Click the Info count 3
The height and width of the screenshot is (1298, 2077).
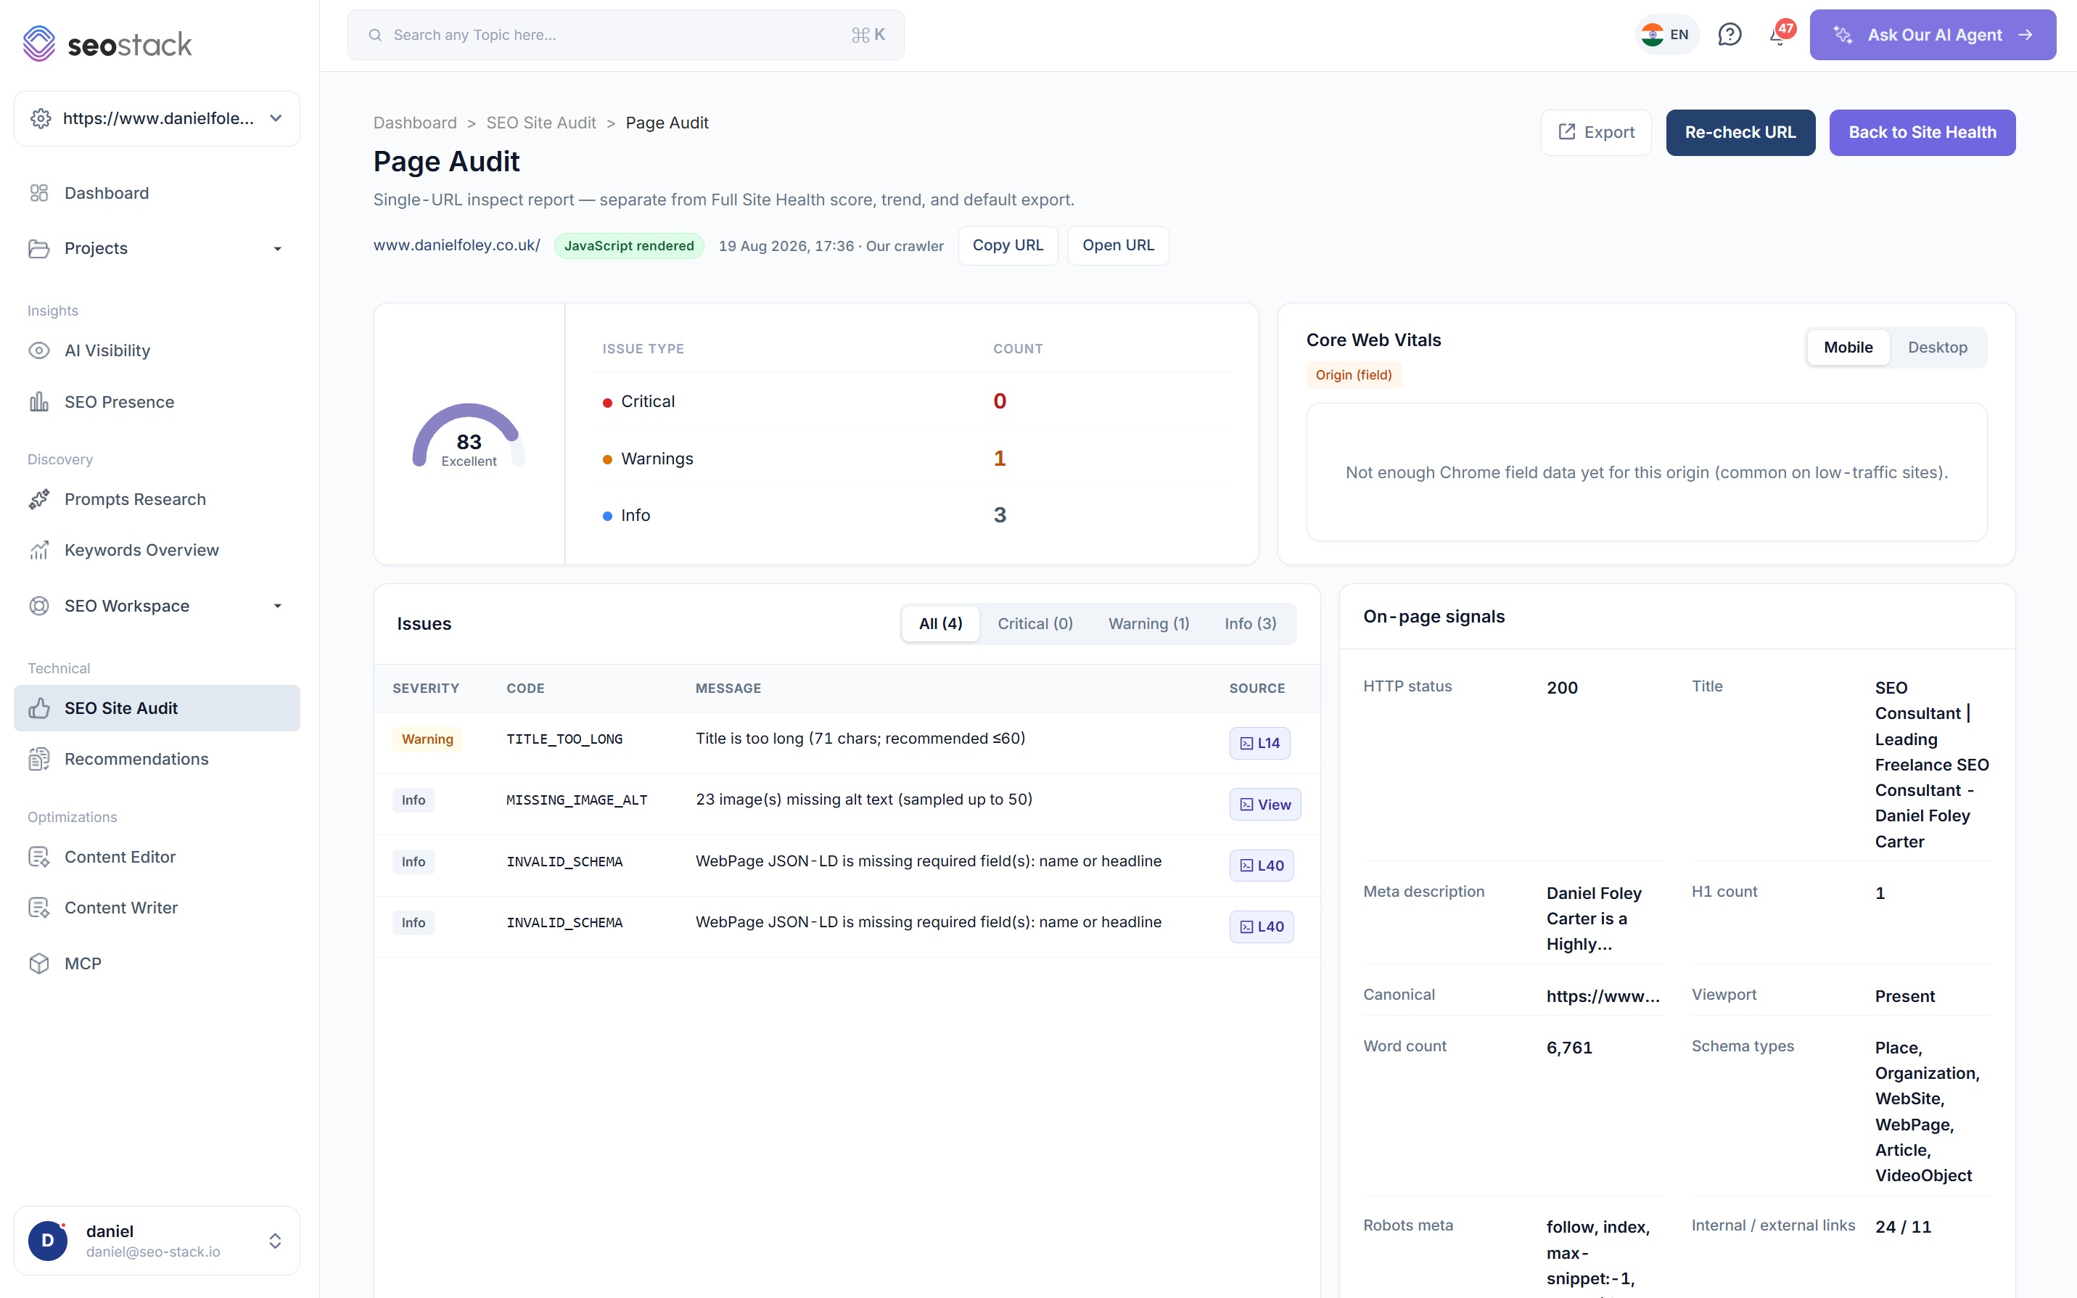pyautogui.click(x=999, y=515)
